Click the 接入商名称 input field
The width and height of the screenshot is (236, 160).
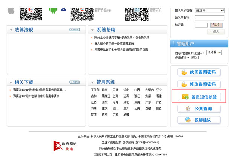pos(209,18)
